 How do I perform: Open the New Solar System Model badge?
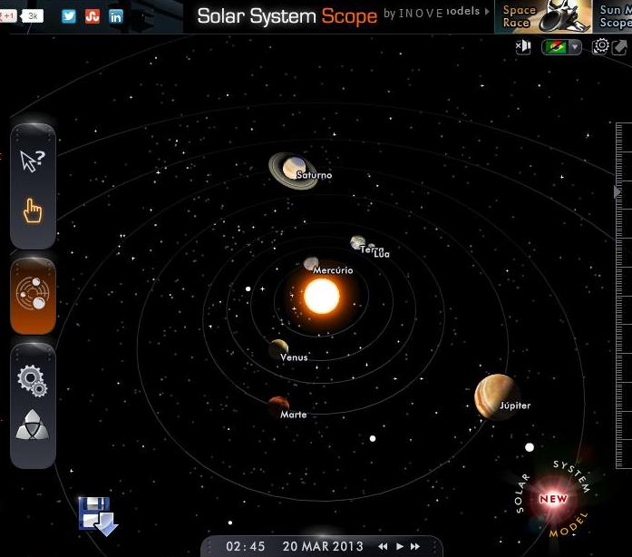pyautogui.click(x=553, y=499)
